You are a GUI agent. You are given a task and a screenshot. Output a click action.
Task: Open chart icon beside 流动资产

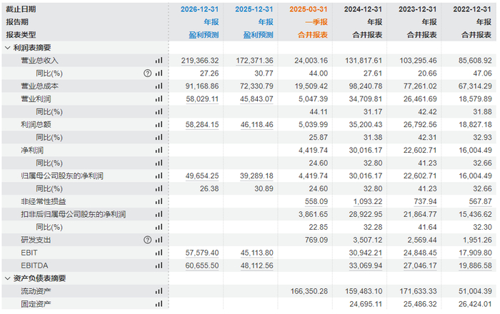click(x=159, y=291)
